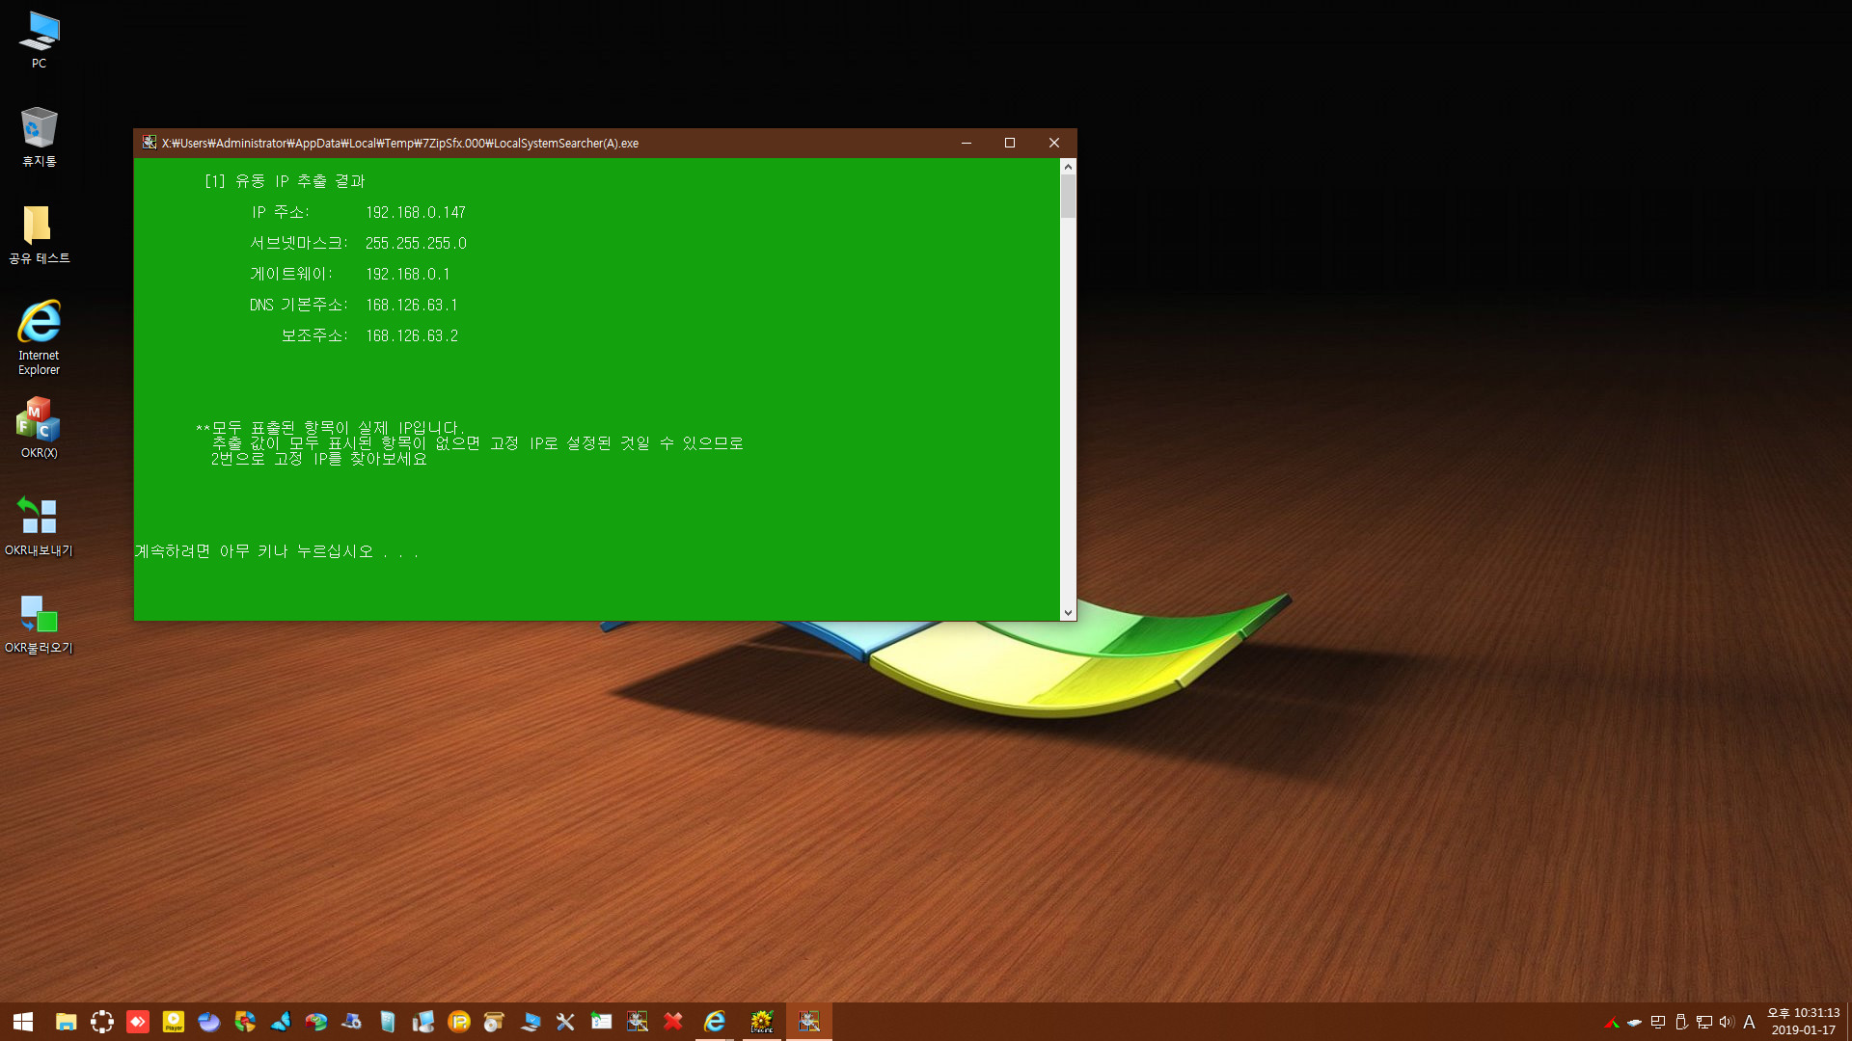
Task: Click the inactive pixelated-image icon in taskbar
Action: point(638,1022)
